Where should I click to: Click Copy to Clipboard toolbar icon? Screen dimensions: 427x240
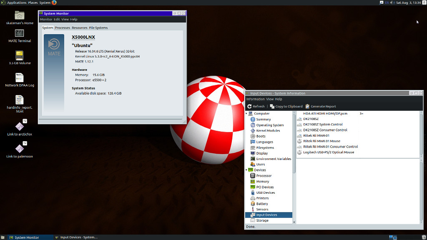272,106
